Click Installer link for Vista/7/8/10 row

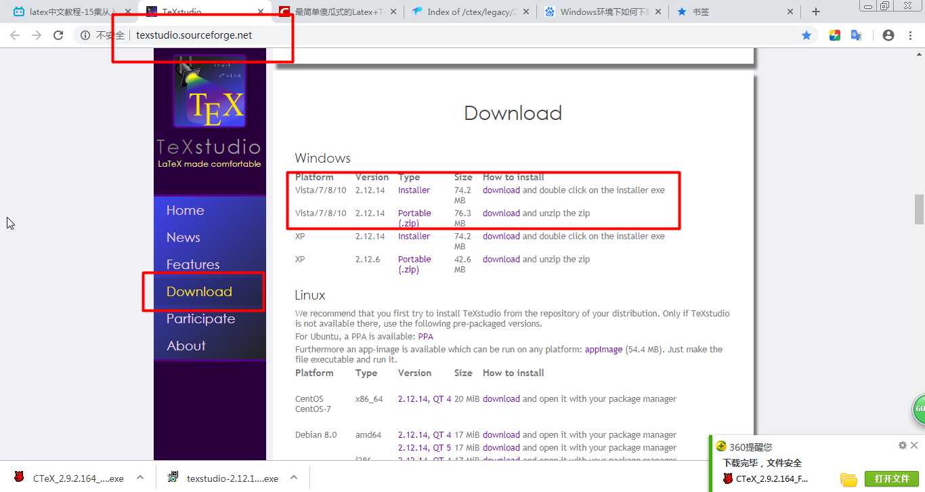pyautogui.click(x=414, y=190)
